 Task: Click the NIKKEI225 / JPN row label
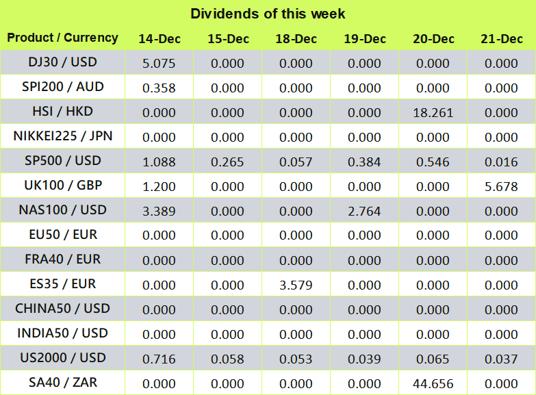(x=62, y=136)
